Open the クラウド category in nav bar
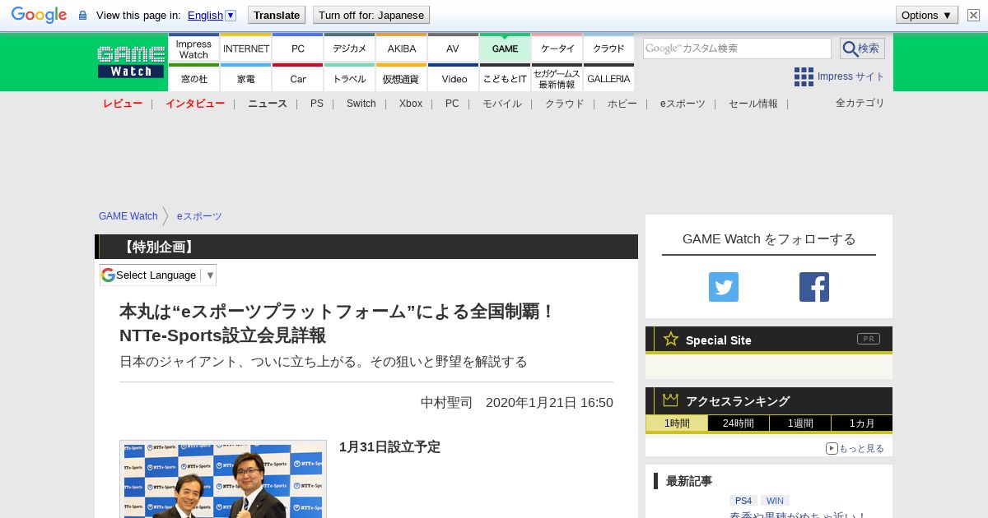 pos(565,104)
